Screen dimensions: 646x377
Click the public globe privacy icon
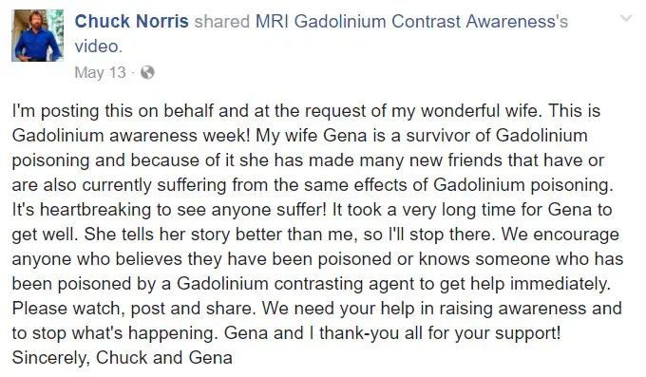tap(147, 72)
